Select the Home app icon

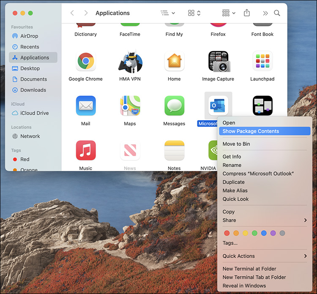174,61
